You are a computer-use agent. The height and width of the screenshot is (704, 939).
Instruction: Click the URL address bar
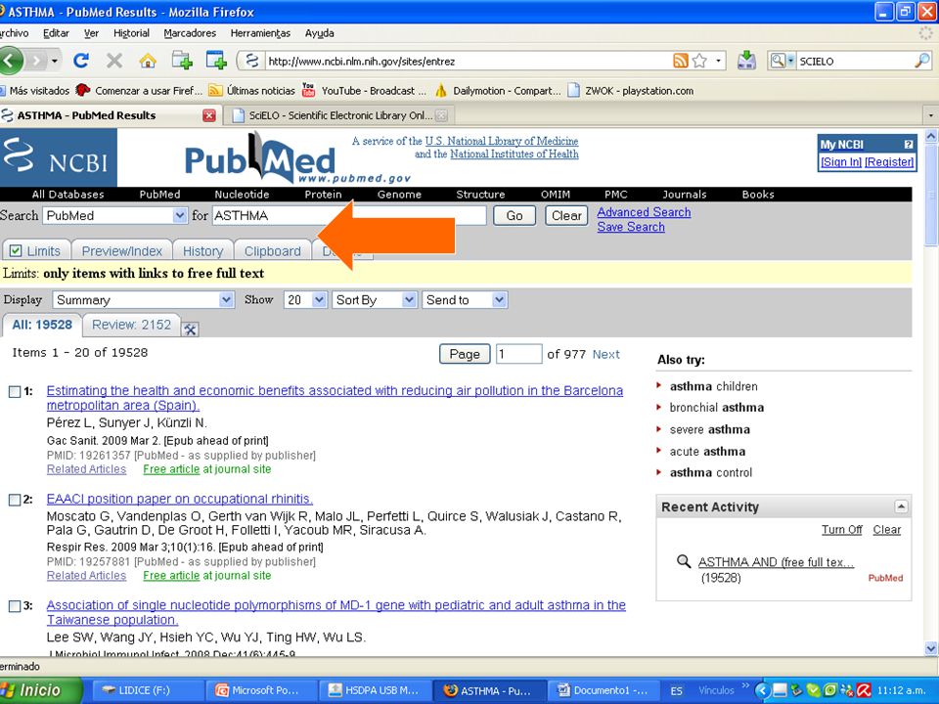[468, 61]
